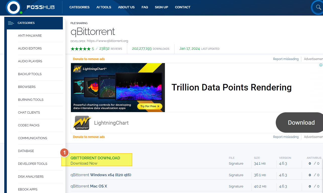Open CHAT CLIENTS category
This screenshot has height=193, width=323.
[29, 113]
